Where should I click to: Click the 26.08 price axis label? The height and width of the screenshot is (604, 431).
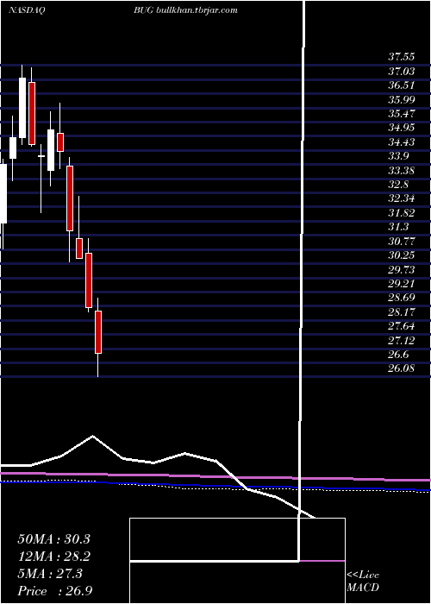pos(402,368)
